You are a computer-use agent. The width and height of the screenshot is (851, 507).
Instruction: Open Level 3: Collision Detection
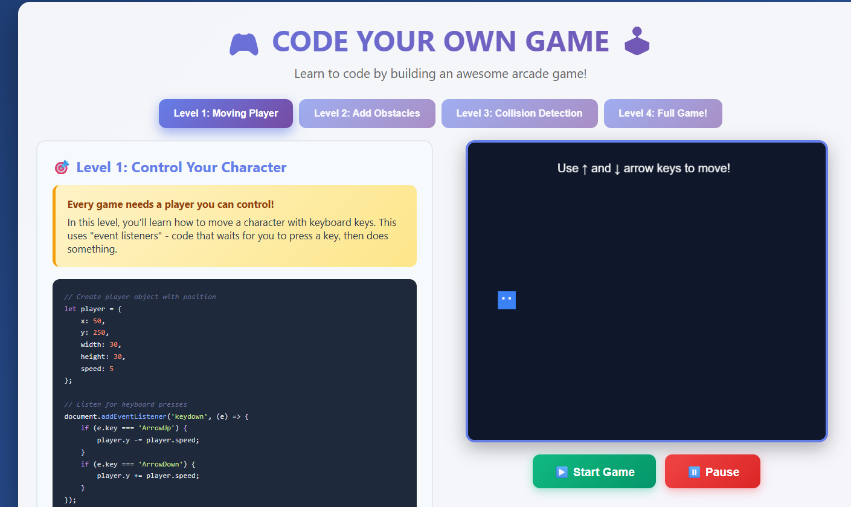point(519,113)
